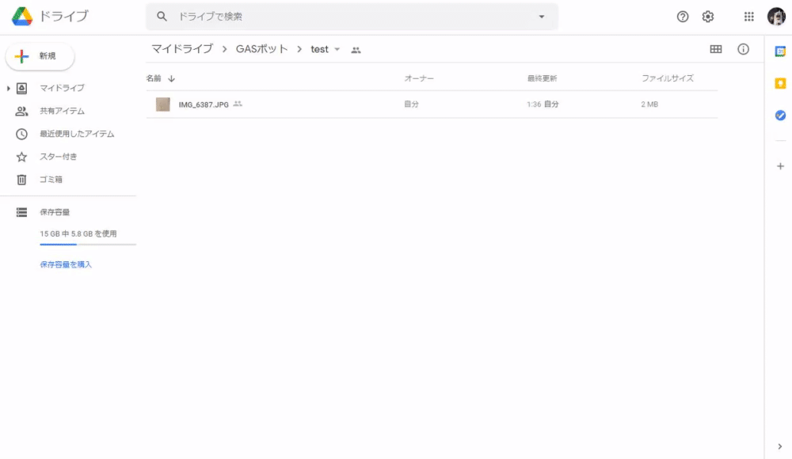Click the storage usage progress bar

click(x=88, y=245)
